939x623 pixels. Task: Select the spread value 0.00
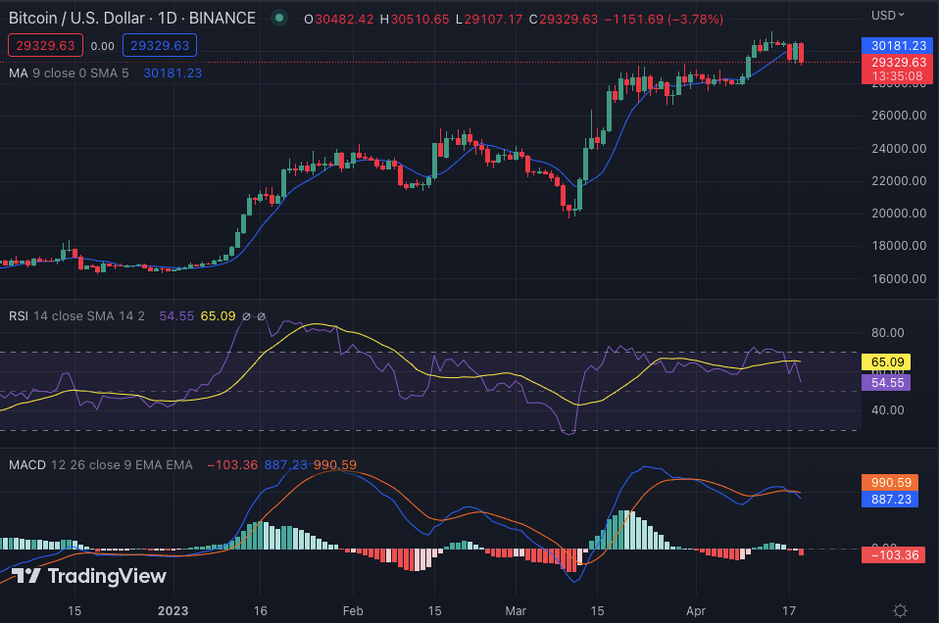click(x=102, y=46)
